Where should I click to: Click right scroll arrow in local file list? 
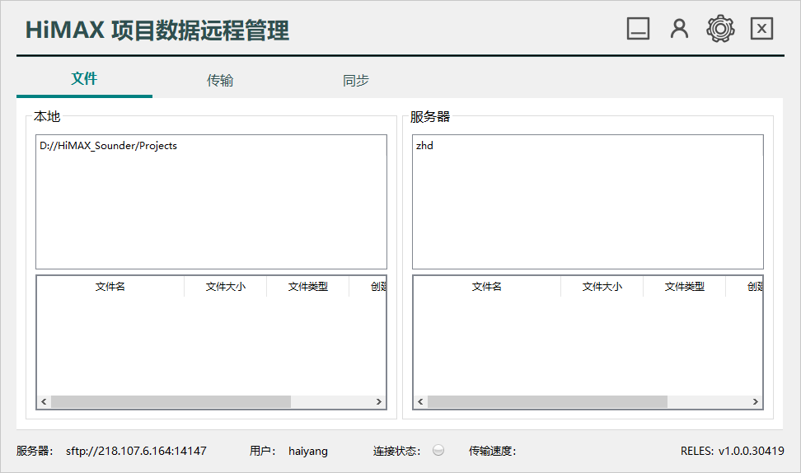(378, 401)
